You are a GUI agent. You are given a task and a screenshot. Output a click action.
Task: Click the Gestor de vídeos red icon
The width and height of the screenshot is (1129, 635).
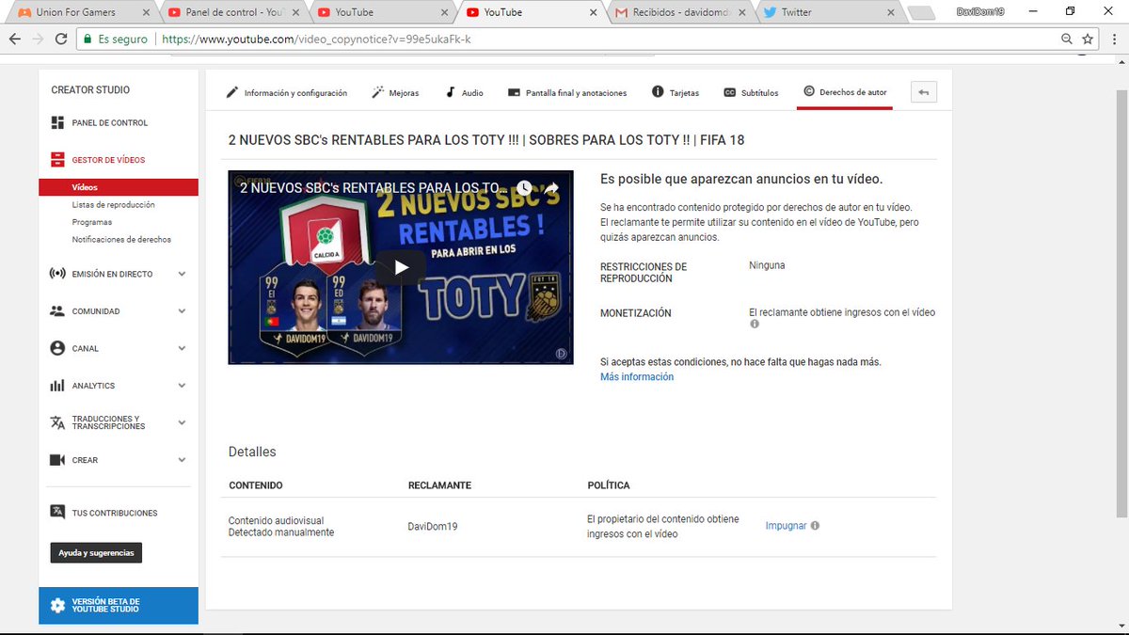pos(57,160)
